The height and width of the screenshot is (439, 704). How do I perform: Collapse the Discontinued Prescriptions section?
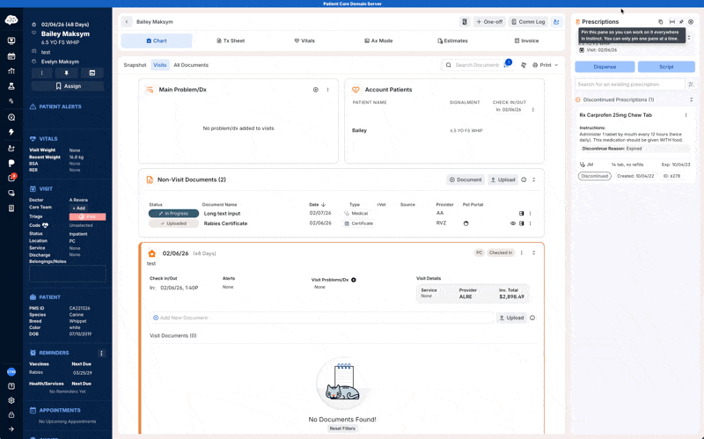(x=691, y=99)
